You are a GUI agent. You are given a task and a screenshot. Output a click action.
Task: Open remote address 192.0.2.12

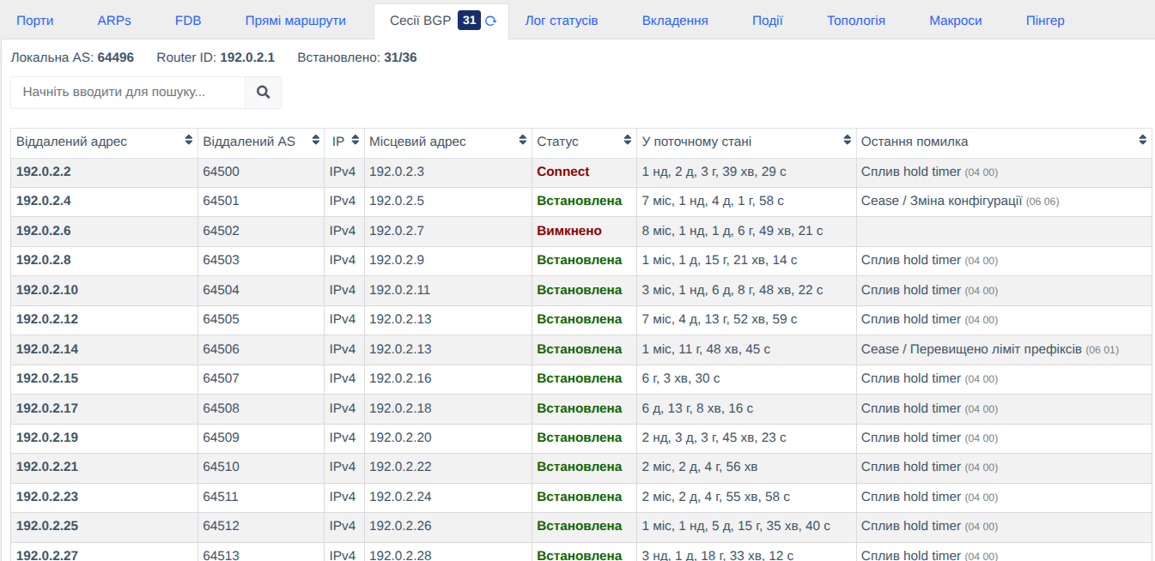[x=47, y=319]
